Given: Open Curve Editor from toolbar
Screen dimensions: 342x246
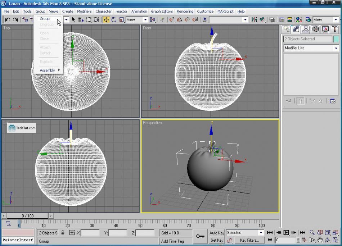Looking at the screenshot, I should pyautogui.click(x=282, y=20).
